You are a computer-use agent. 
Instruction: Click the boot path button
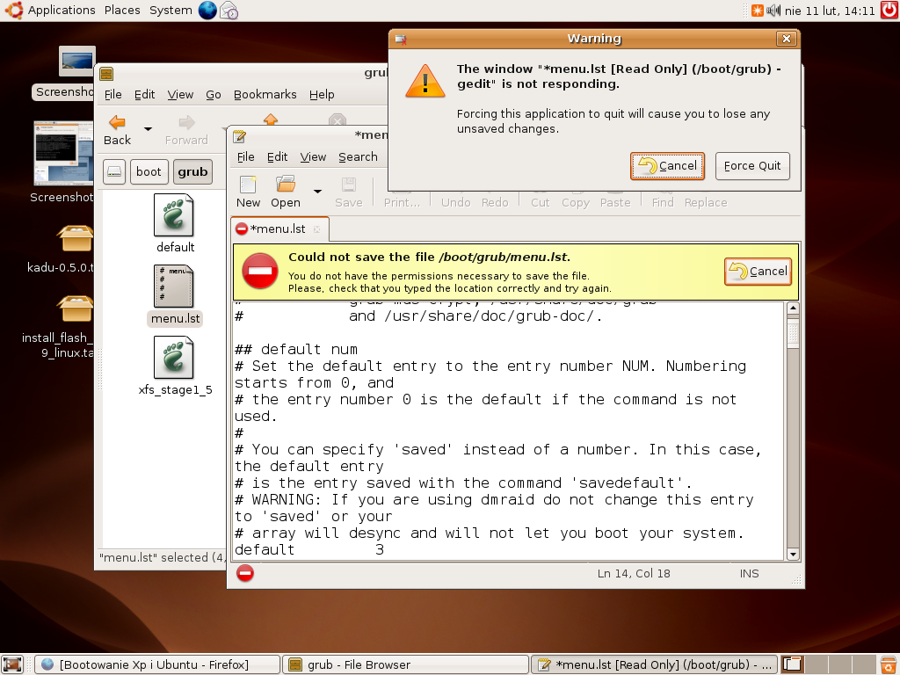coord(149,171)
